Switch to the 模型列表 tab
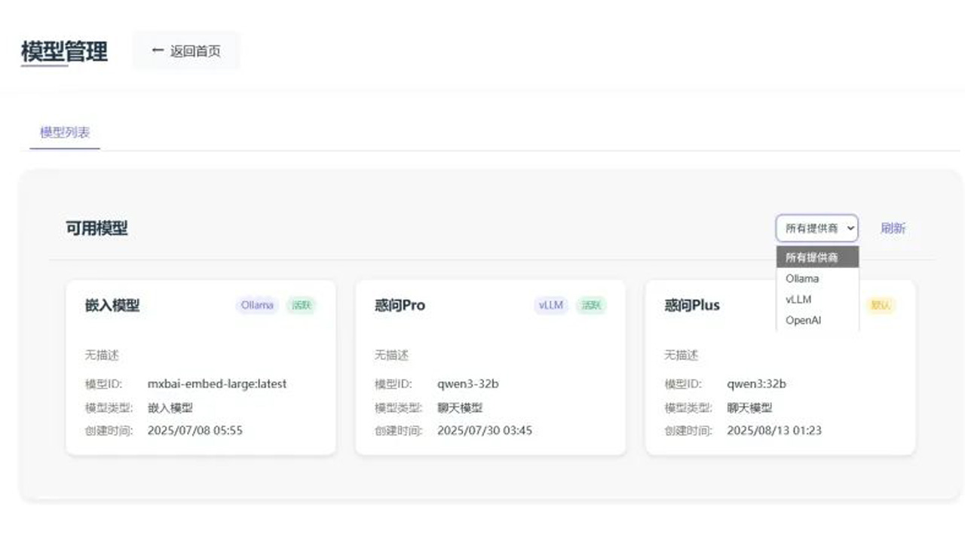The height and width of the screenshot is (534, 965). point(65,133)
